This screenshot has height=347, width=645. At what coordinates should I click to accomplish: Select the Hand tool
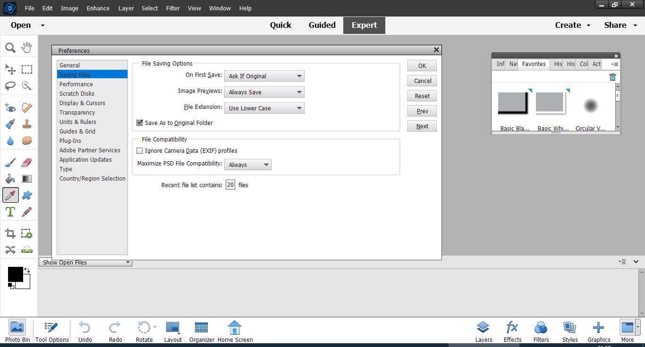click(27, 47)
